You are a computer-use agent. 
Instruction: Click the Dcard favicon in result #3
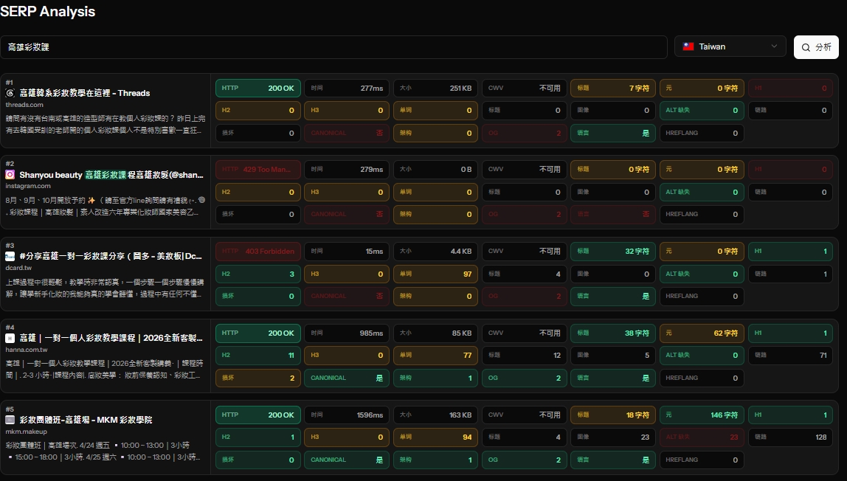click(x=10, y=256)
